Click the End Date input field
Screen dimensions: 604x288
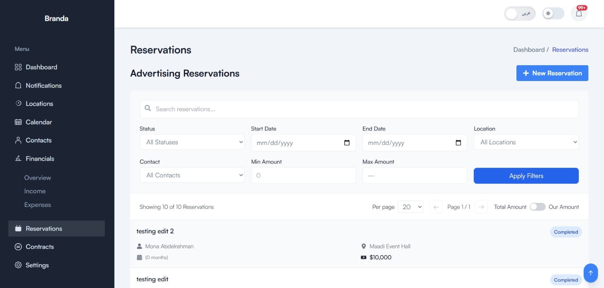coord(415,142)
